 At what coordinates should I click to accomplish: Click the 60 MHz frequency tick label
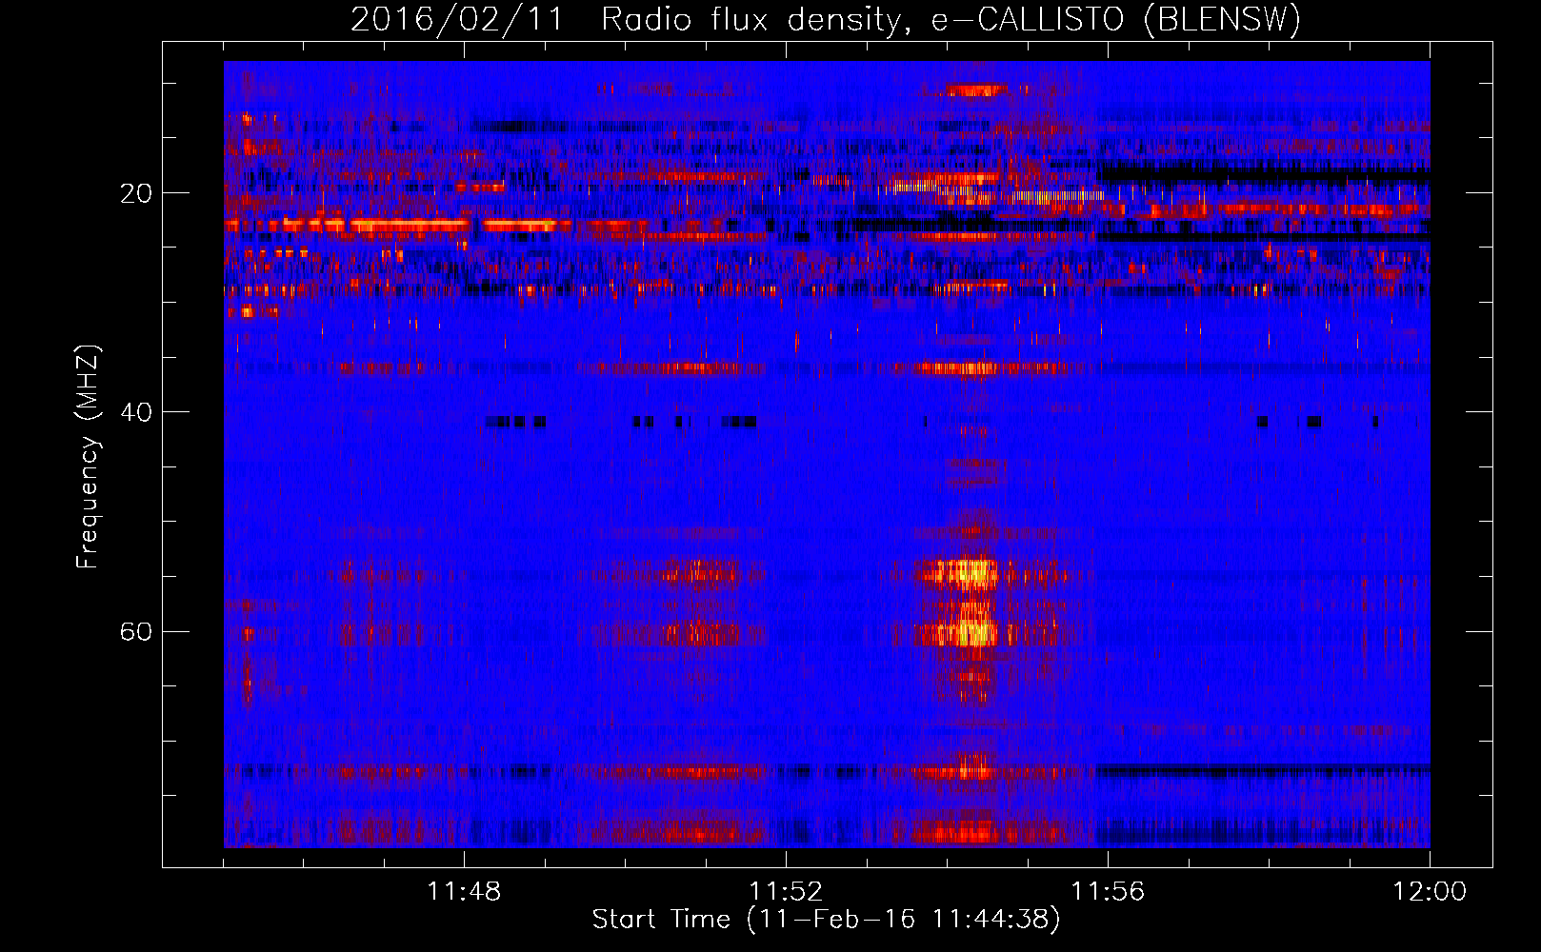click(x=136, y=632)
